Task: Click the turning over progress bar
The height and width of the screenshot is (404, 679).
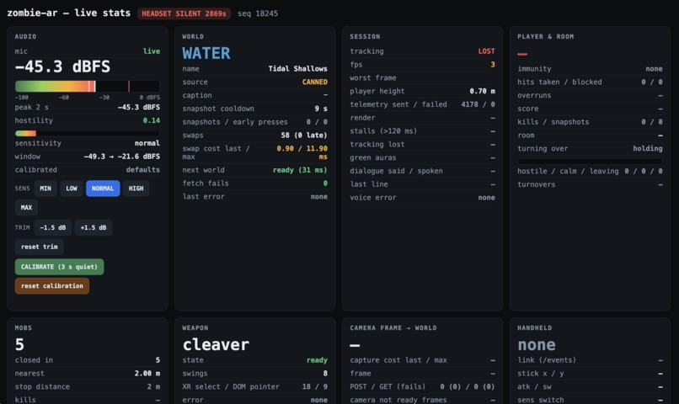Action: coord(590,162)
